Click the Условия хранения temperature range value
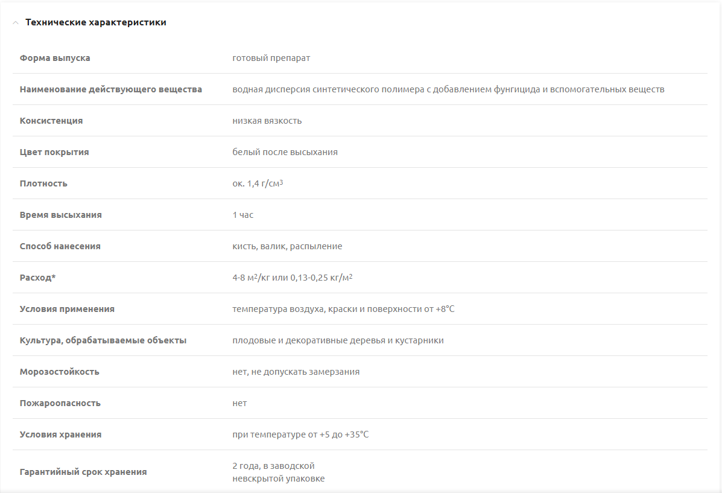 pyautogui.click(x=300, y=434)
